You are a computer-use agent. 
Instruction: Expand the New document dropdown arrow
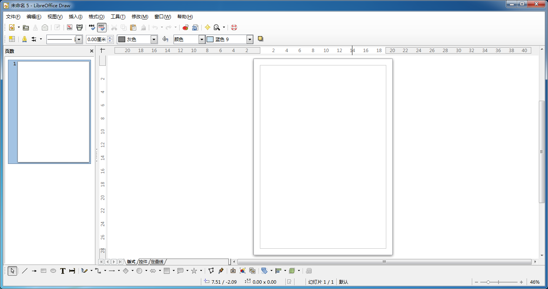[x=19, y=27]
